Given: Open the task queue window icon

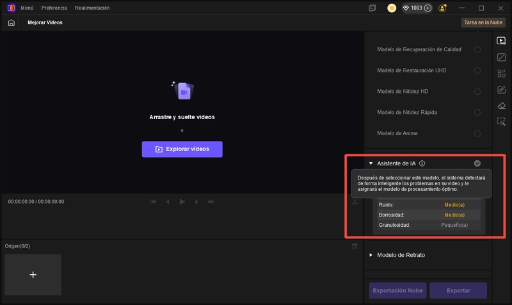Looking at the screenshot, I should (372, 8).
